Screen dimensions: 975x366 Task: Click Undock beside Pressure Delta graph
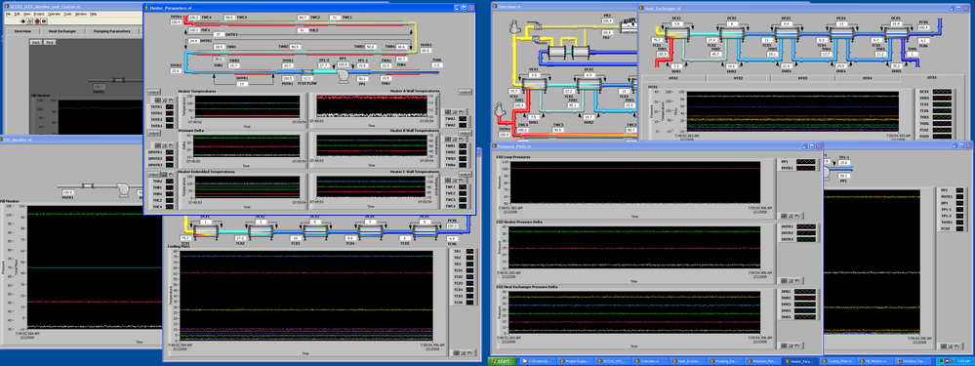[153, 133]
